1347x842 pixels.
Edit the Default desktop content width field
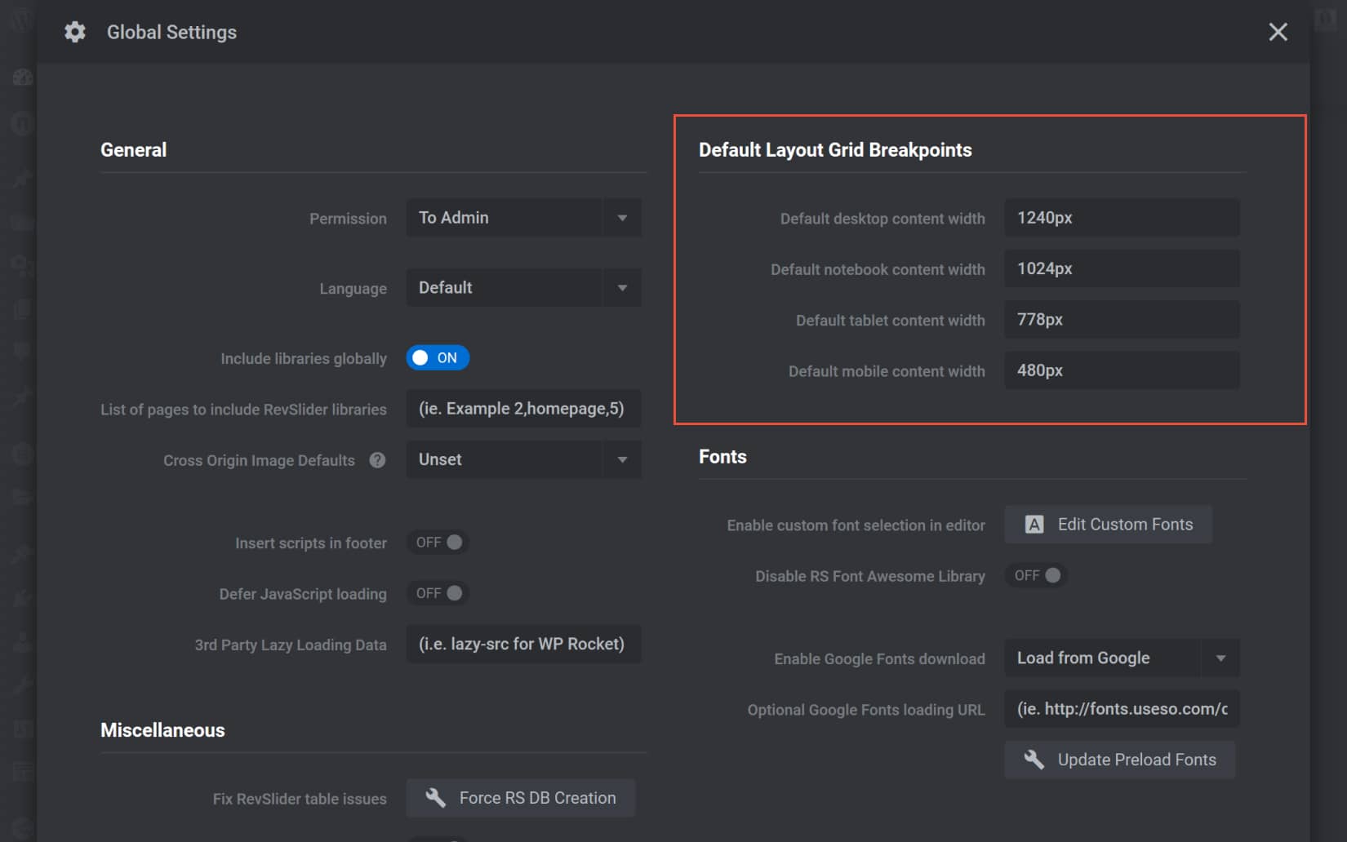(x=1121, y=217)
